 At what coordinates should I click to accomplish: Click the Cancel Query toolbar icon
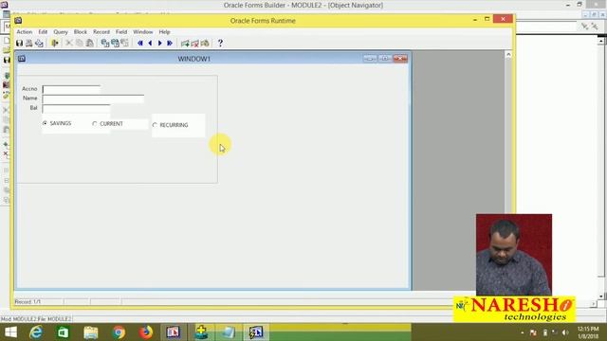124,43
